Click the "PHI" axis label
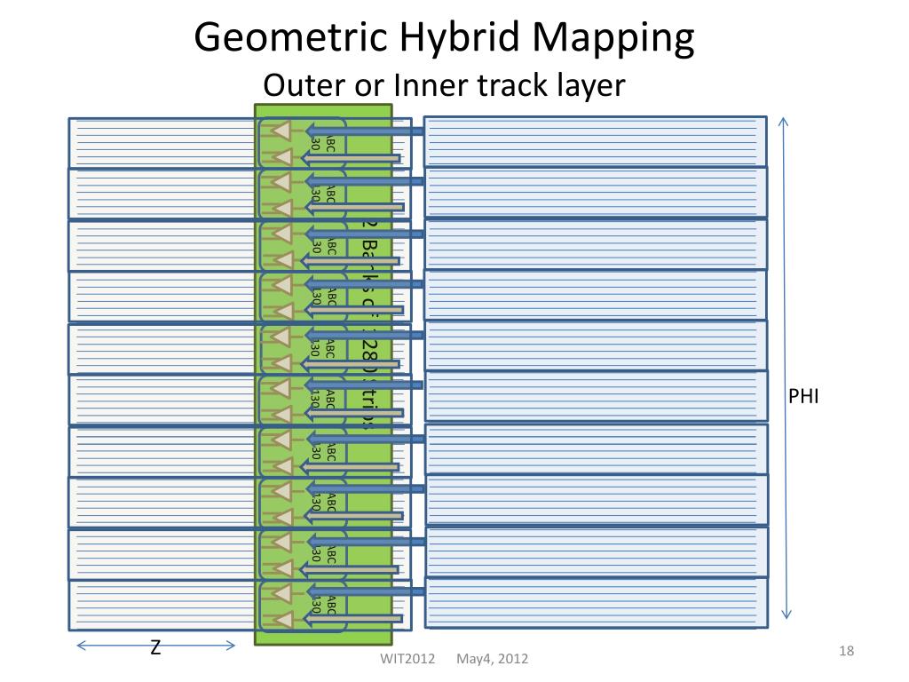 coord(803,397)
